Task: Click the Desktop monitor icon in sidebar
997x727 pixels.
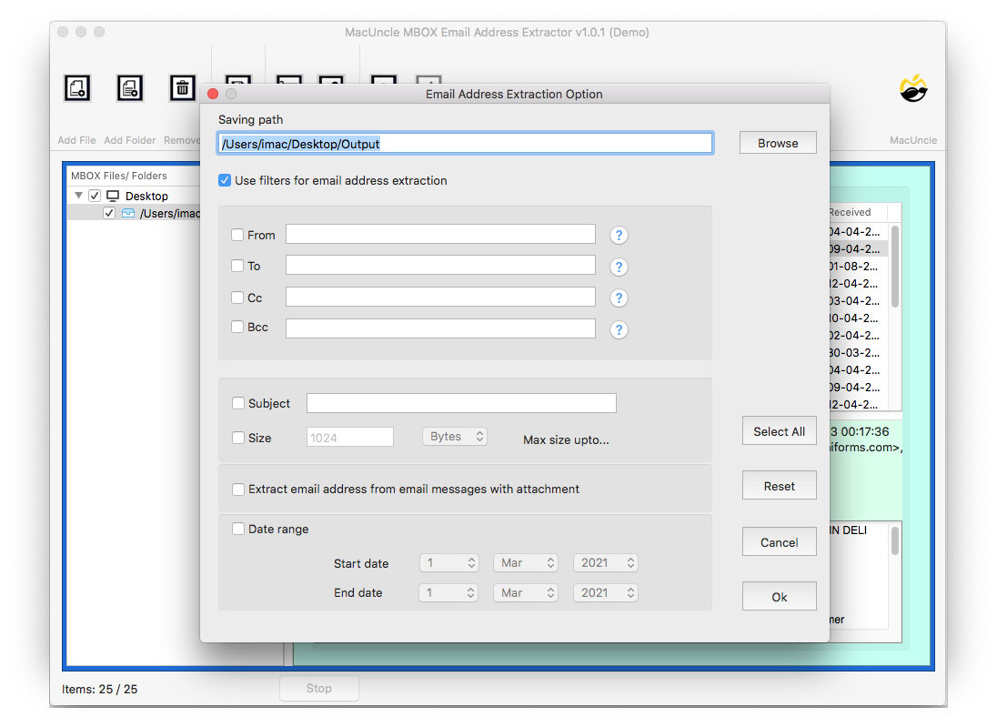Action: click(113, 196)
